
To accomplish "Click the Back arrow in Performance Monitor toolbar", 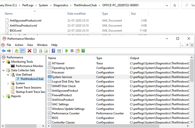I will point(4,51).
